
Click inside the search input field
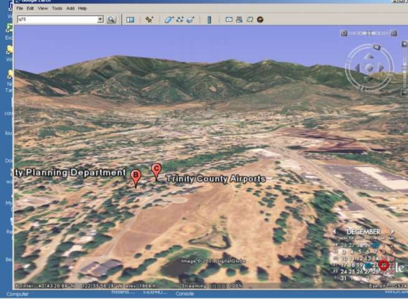56,20
